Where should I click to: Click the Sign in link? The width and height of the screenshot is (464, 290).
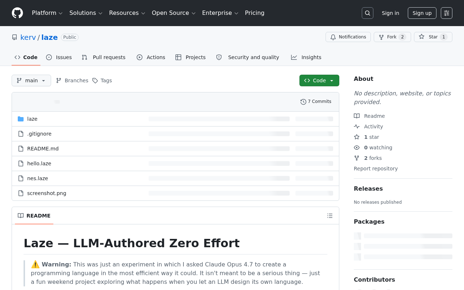(x=390, y=13)
